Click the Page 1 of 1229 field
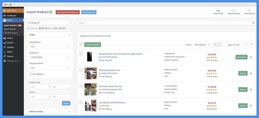The image size is (259, 118). 233,44
